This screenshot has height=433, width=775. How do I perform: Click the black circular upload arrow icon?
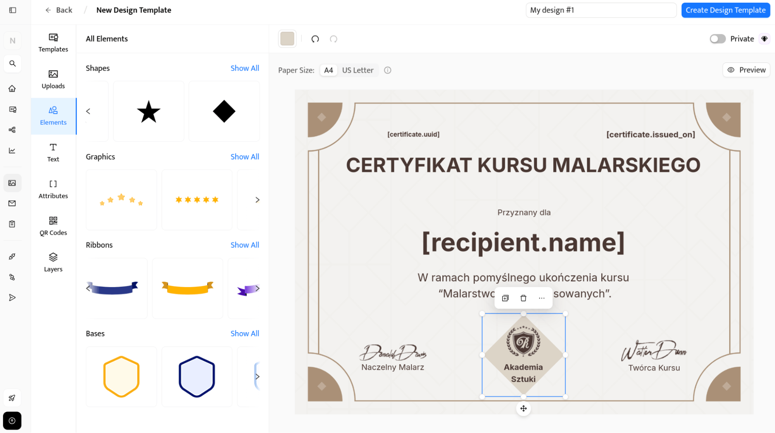point(12,421)
